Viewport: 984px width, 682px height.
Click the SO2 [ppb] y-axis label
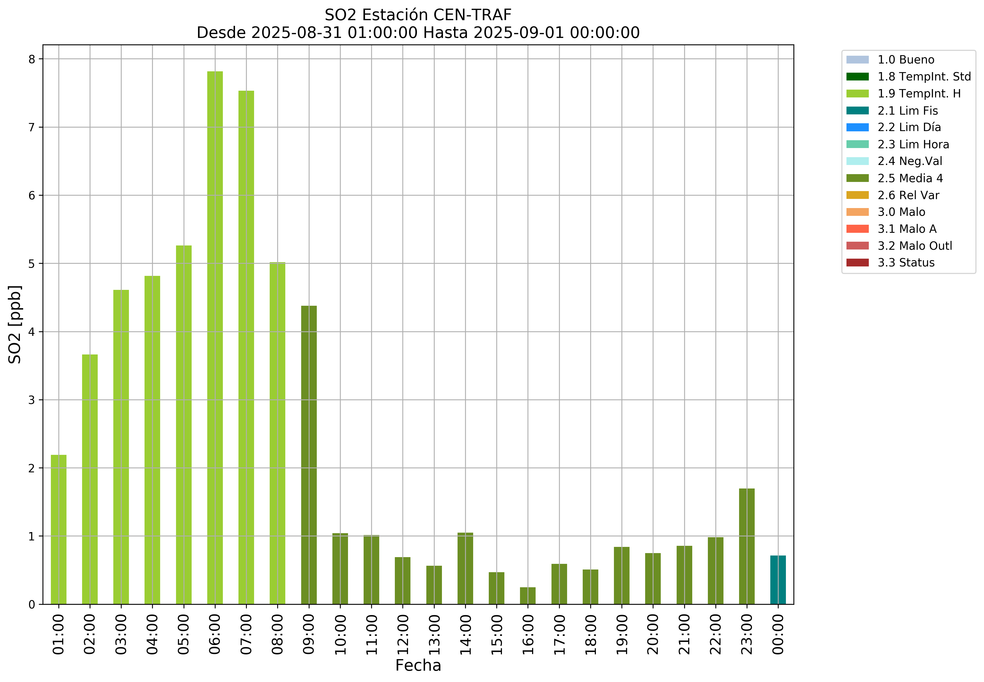15,324
